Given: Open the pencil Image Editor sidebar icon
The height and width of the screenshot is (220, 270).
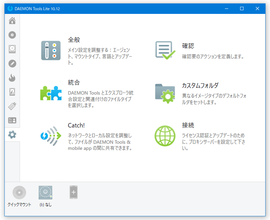Looking at the screenshot, I should pyautogui.click(x=12, y=63).
